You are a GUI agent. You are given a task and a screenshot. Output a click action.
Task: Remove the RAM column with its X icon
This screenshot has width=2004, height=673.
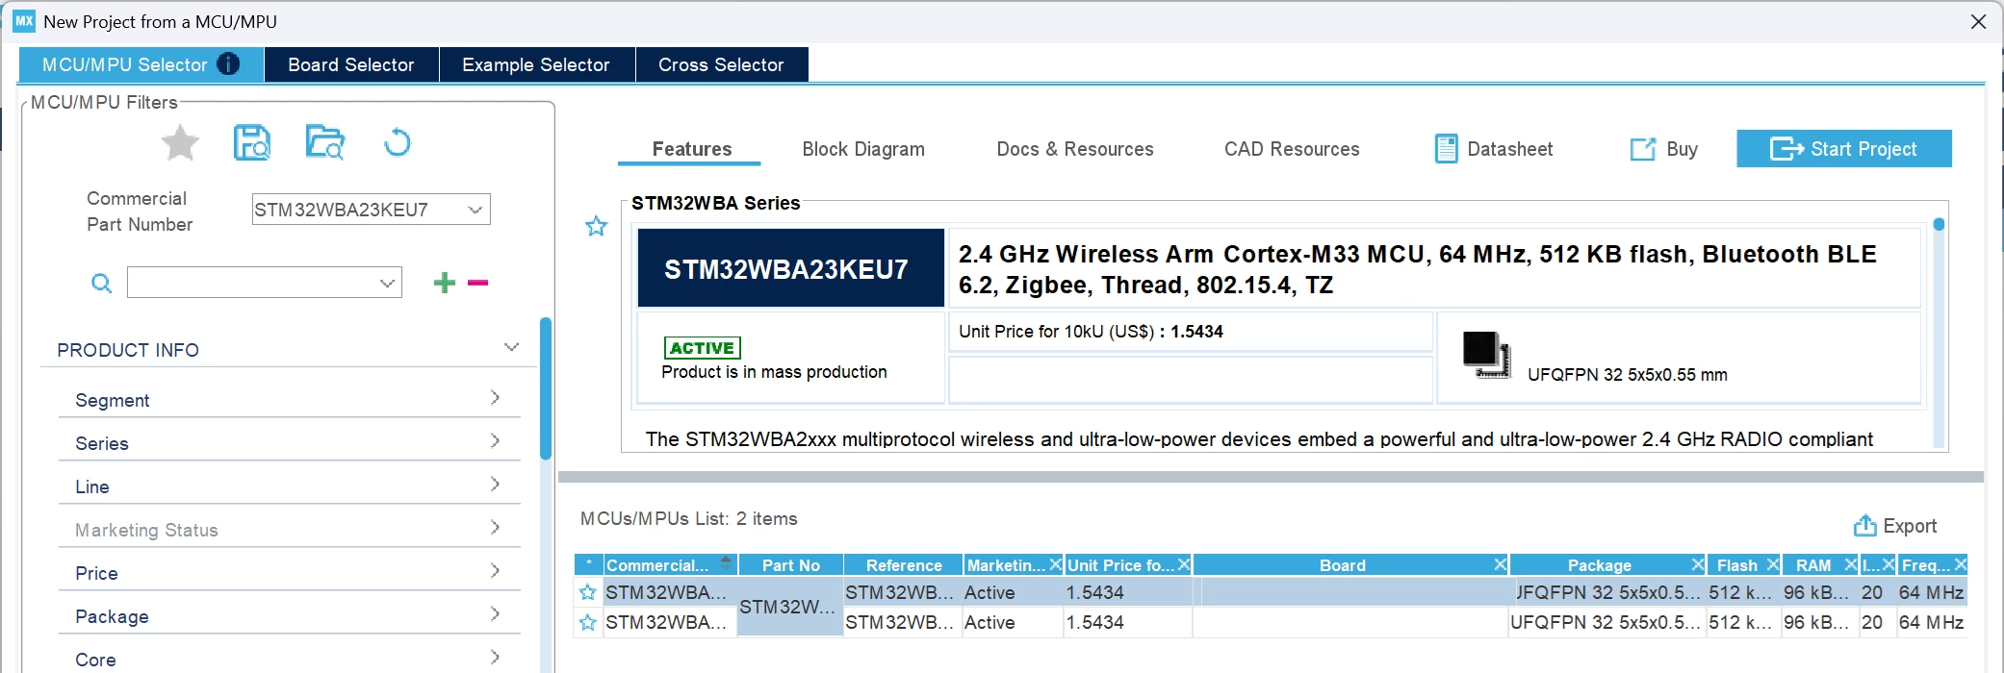[x=1850, y=564]
